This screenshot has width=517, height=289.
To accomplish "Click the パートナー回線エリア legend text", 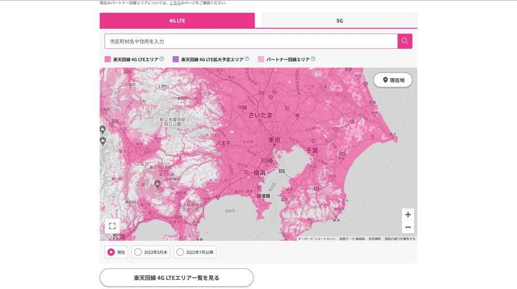I will click(288, 59).
